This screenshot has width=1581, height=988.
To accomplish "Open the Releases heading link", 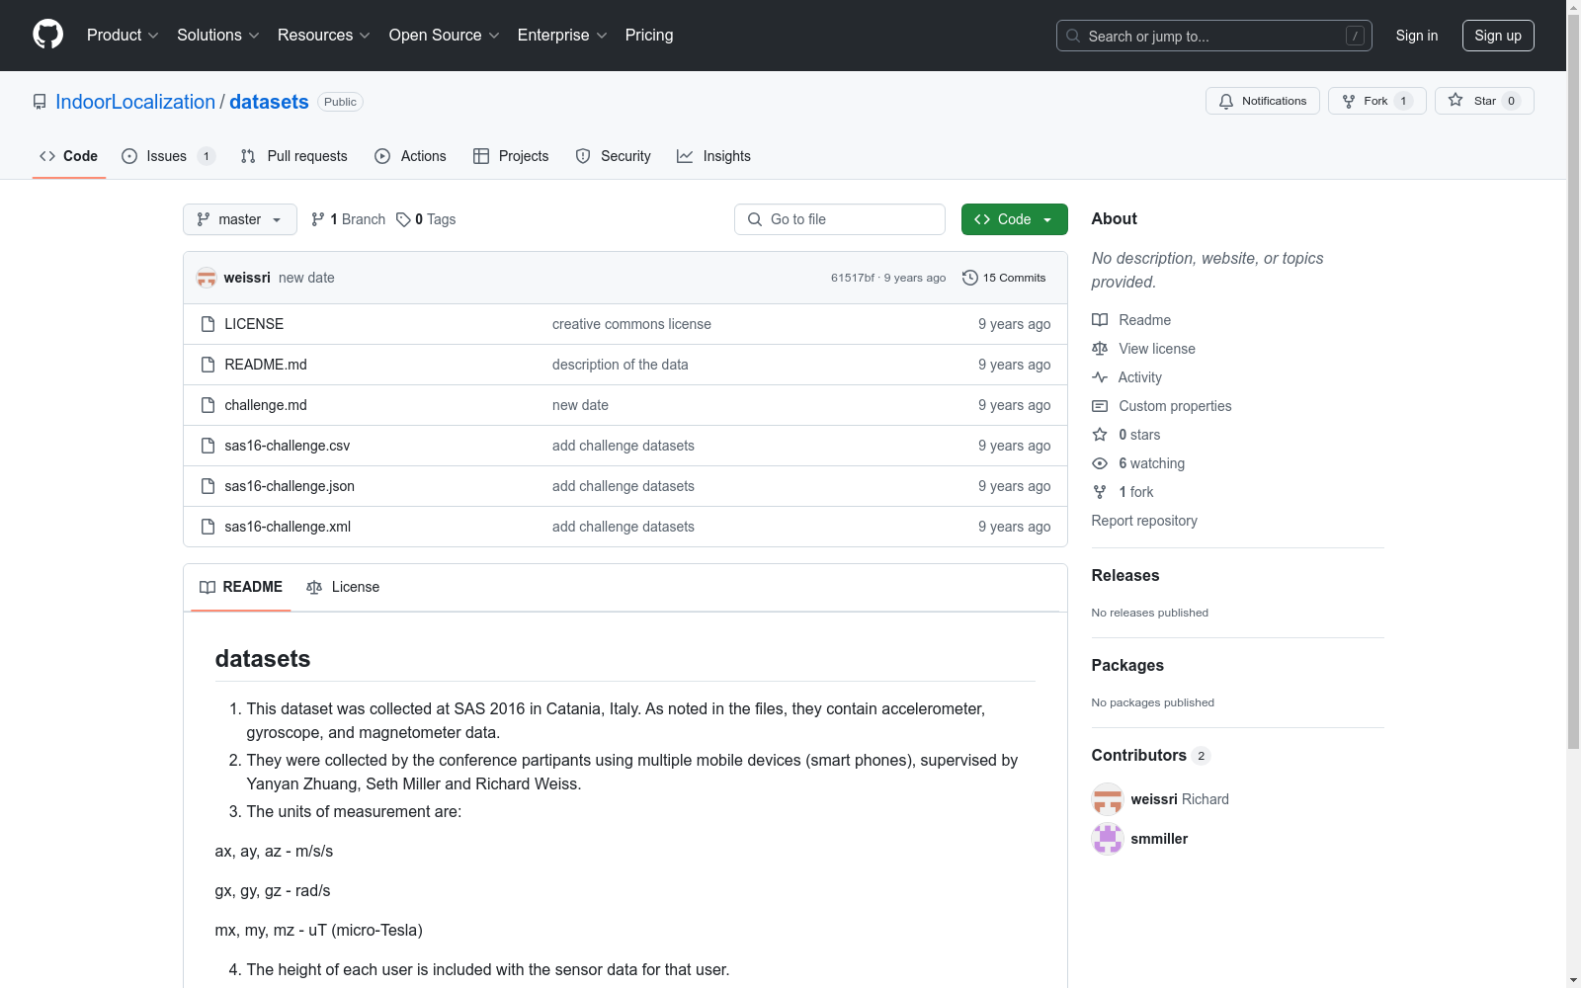I will click(1125, 575).
